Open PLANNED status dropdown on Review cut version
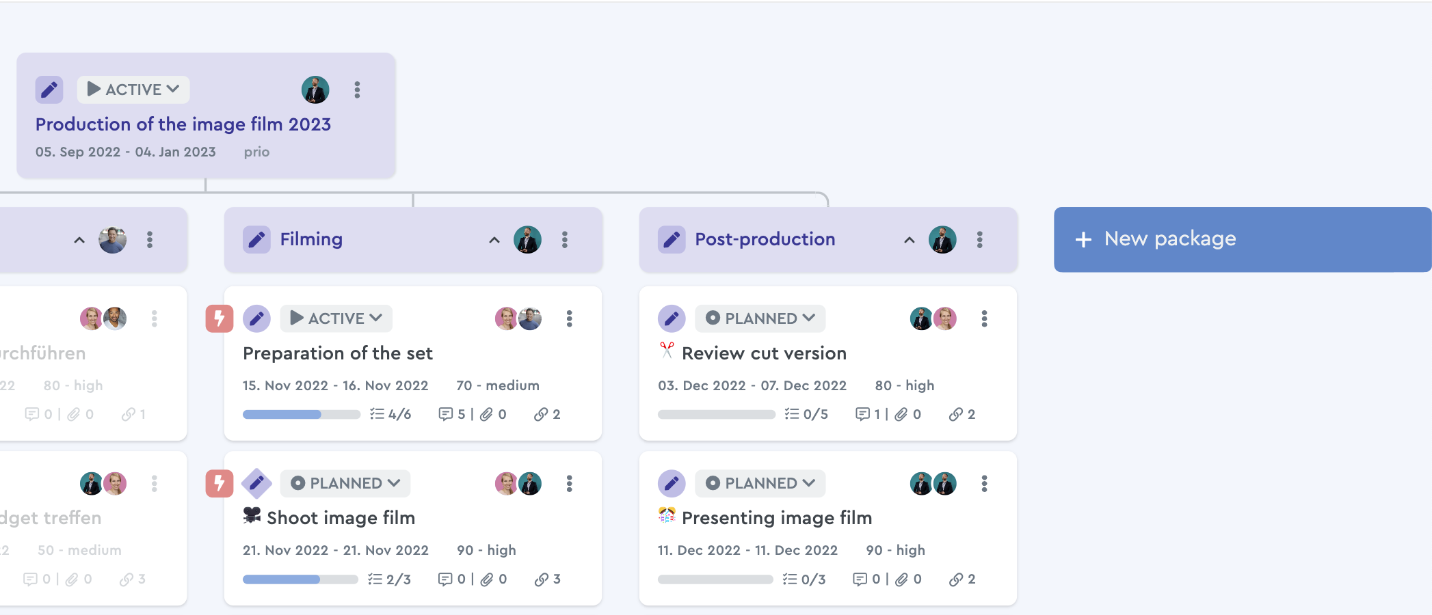This screenshot has height=615, width=1432. coord(760,318)
